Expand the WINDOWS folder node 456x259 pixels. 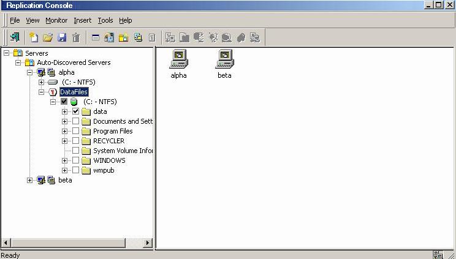64,160
